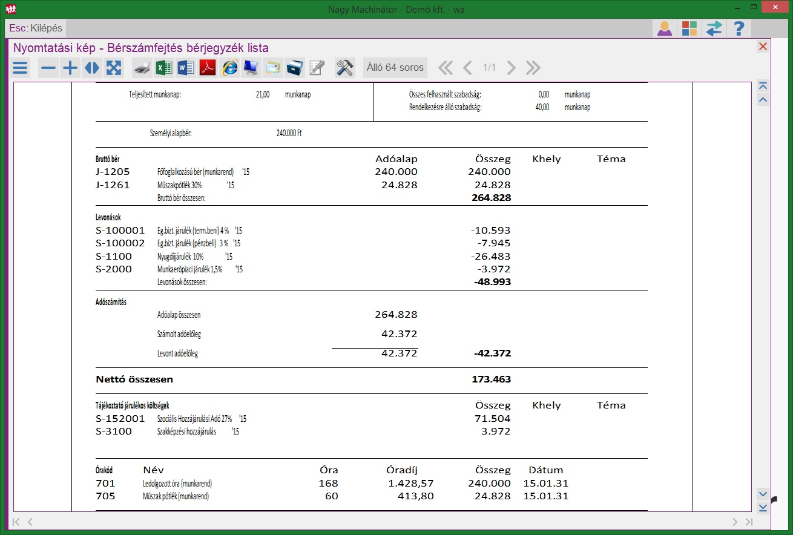Open the help question mark icon

click(x=739, y=28)
